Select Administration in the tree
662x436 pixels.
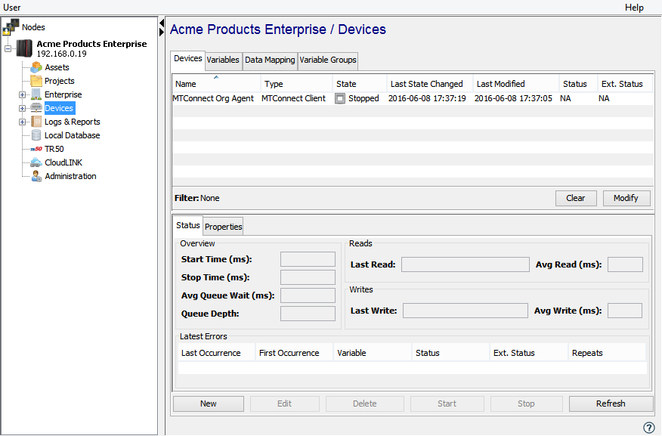pyautogui.click(x=70, y=176)
